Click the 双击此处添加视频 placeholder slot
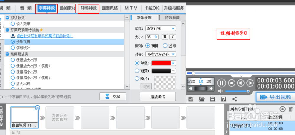Screen dimensions: 295x135 point(60,118)
